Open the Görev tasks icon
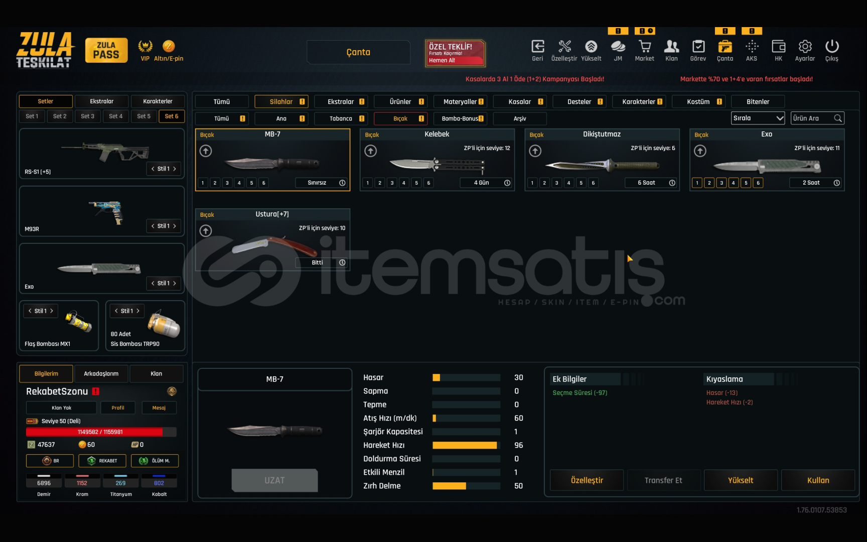The height and width of the screenshot is (542, 867). point(698,46)
